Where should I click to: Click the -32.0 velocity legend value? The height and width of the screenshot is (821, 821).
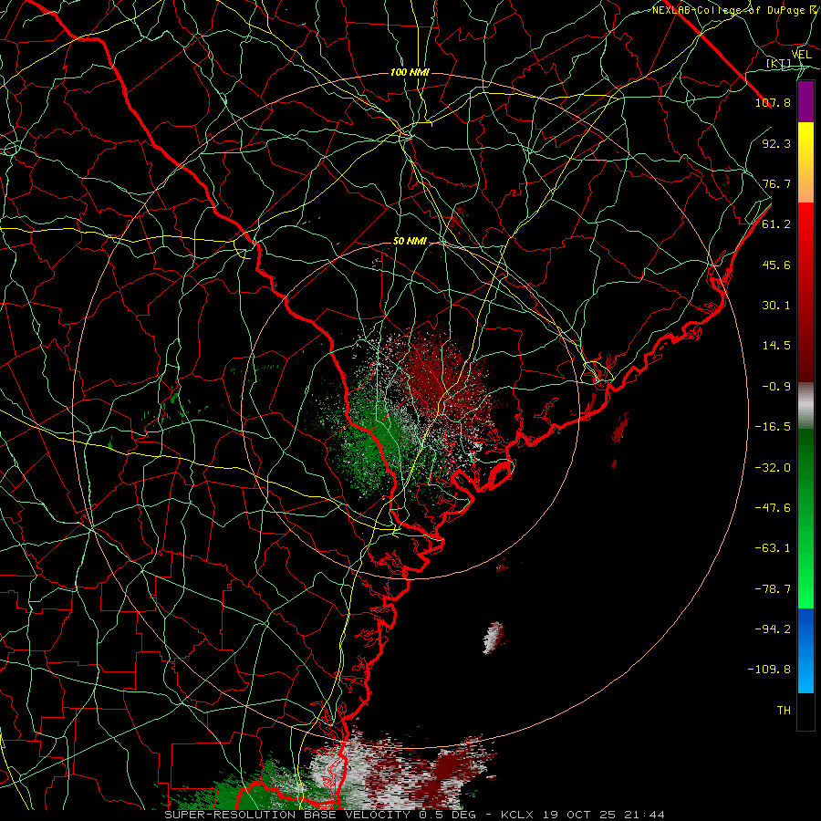(773, 468)
